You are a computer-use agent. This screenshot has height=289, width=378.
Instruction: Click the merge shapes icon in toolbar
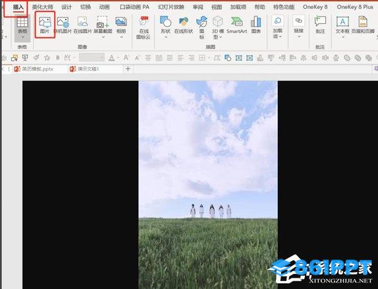click(228, 58)
